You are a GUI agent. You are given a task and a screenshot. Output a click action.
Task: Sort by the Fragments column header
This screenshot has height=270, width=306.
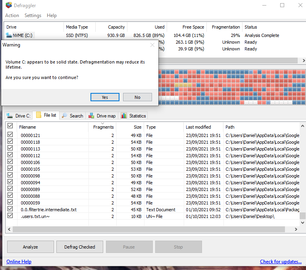pos(102,127)
